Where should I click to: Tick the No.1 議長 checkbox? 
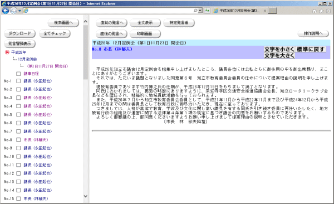pyautogui.click(x=18, y=81)
